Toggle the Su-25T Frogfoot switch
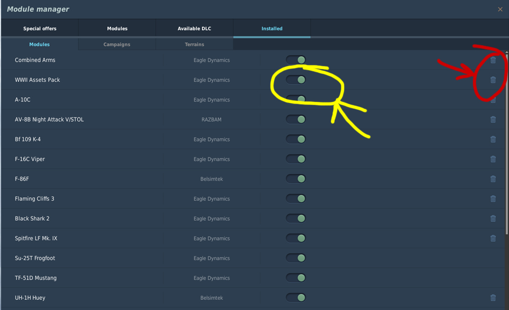 point(296,258)
